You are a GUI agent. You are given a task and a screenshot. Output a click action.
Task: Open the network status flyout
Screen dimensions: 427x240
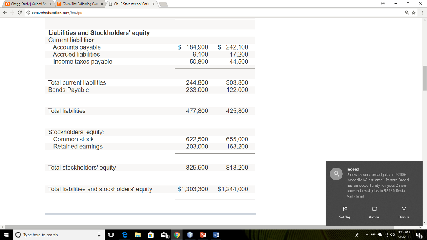(x=386, y=235)
